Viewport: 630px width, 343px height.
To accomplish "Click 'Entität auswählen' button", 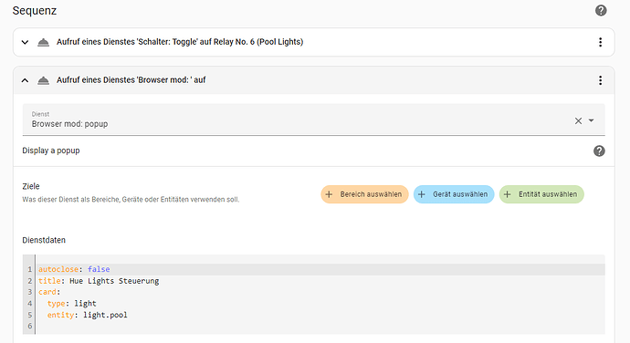I will 541,194.
